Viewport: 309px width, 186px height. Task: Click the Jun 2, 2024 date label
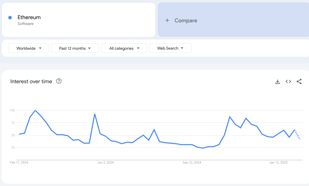pyautogui.click(x=105, y=163)
